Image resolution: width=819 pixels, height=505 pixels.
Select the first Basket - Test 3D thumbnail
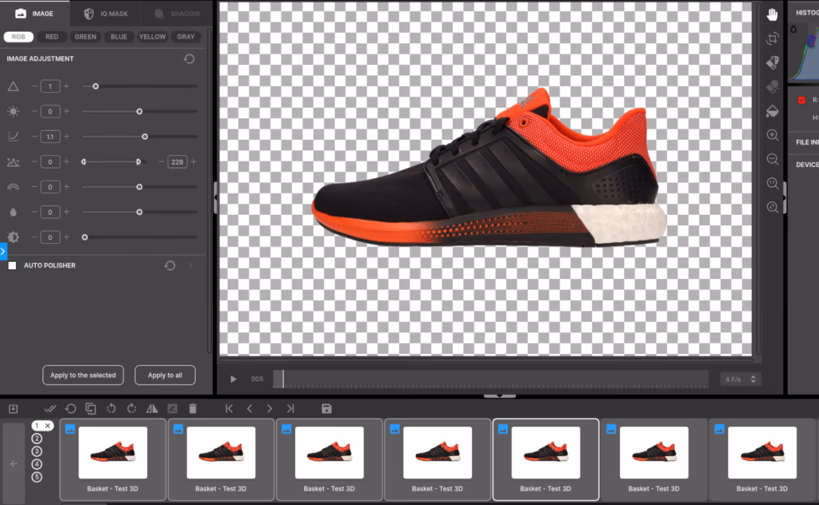[x=113, y=459]
